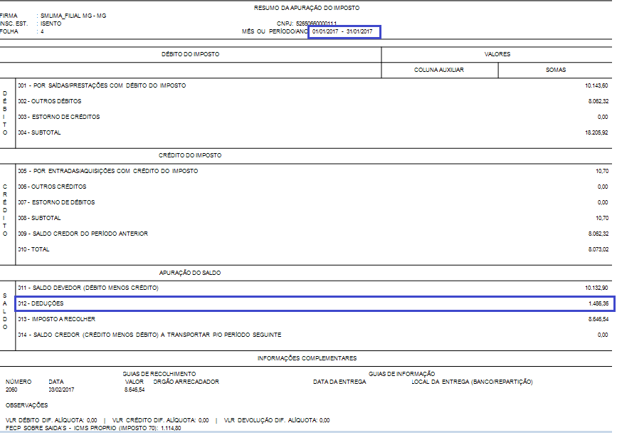The width and height of the screenshot is (617, 433).
Task: Click the value in the DEDUÇÕES row
Action: (598, 303)
